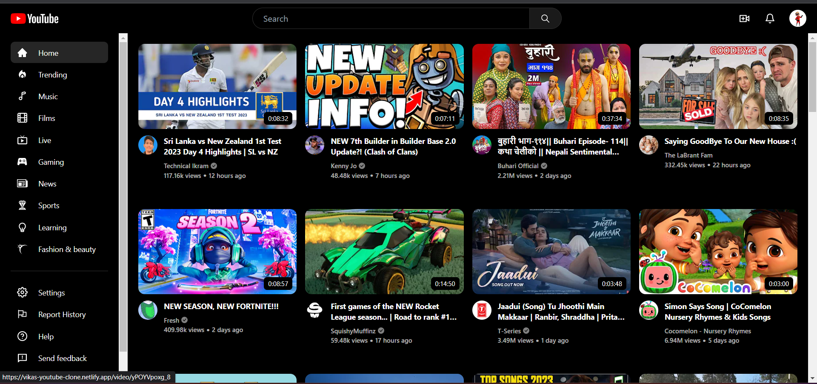Image resolution: width=817 pixels, height=384 pixels.
Task: Click the sidebar vertical scrollbar
Action: click(x=123, y=197)
